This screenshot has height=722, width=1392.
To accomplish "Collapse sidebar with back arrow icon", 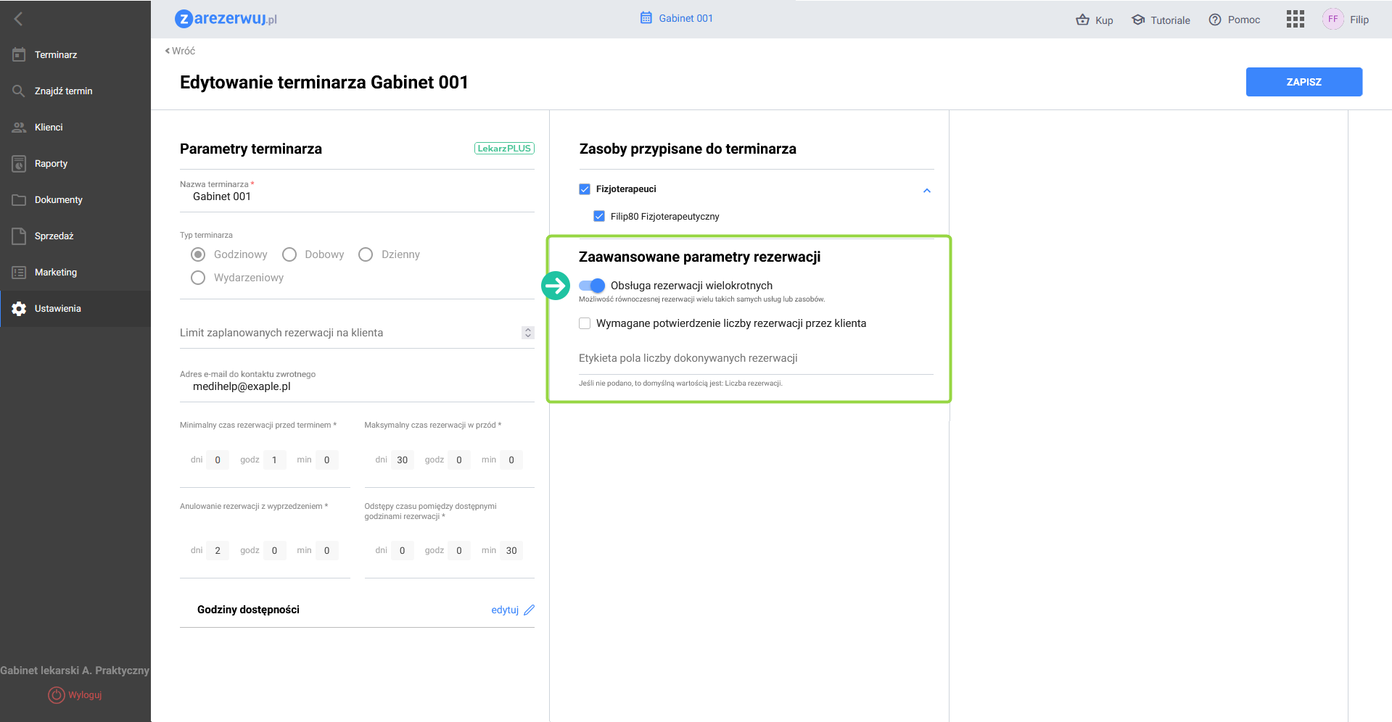I will coord(19,19).
